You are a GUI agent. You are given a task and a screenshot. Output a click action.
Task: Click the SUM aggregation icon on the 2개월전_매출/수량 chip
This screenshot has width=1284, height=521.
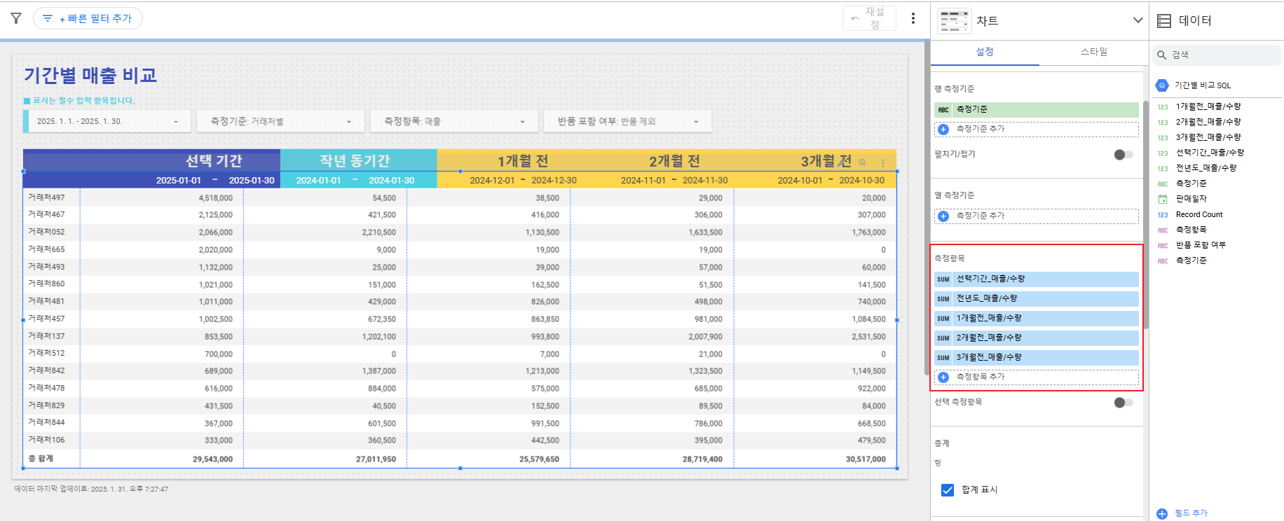pos(943,338)
